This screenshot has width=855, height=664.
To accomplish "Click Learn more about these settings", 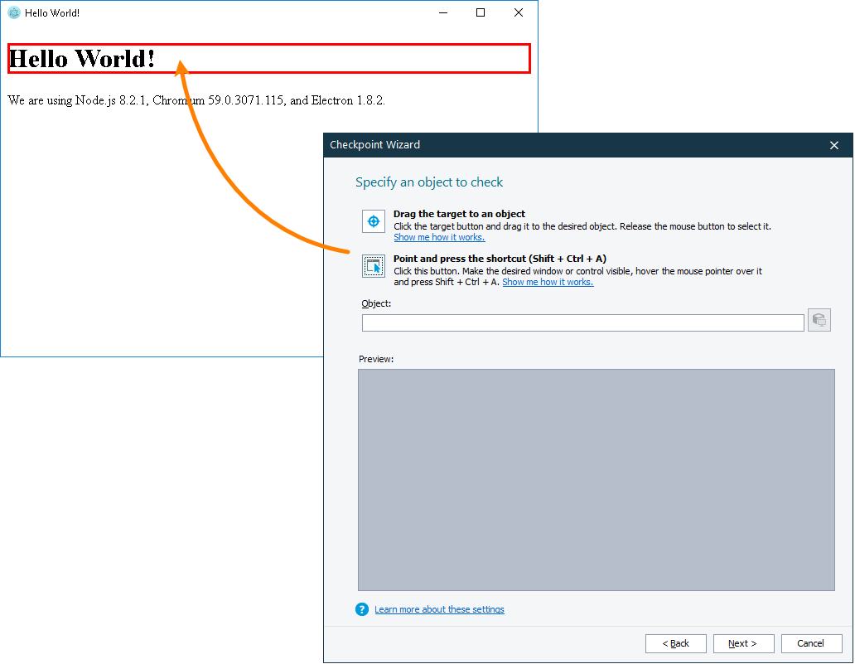I will pos(439,609).
